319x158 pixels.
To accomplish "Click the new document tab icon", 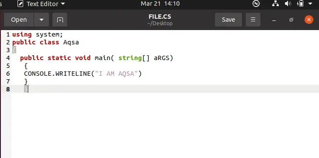I will point(60,20).
